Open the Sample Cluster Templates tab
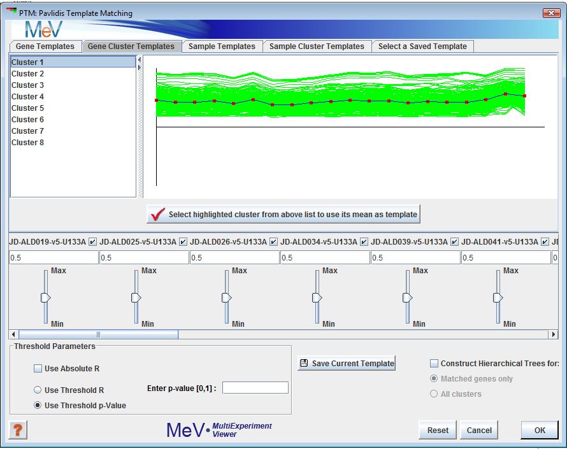This screenshot has width=567, height=449. [x=317, y=46]
